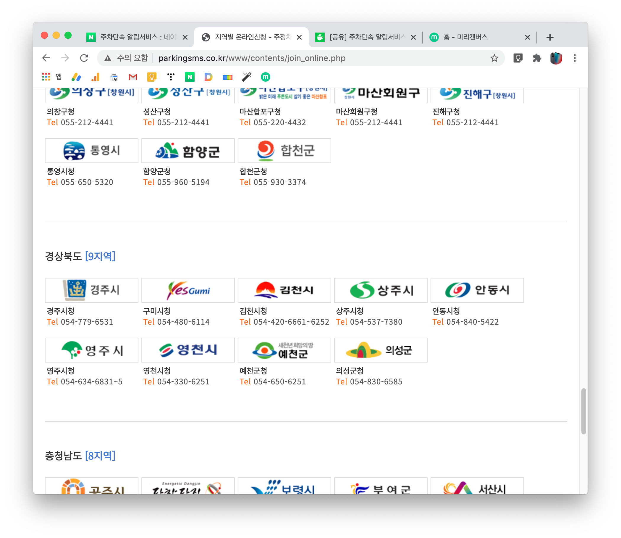Click phone number 054-634-6831~5
Viewport: 621px width, 538px height.
[91, 381]
